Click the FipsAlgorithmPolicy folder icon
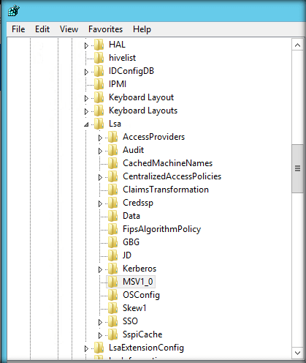The width and height of the screenshot is (306, 363). [112, 229]
